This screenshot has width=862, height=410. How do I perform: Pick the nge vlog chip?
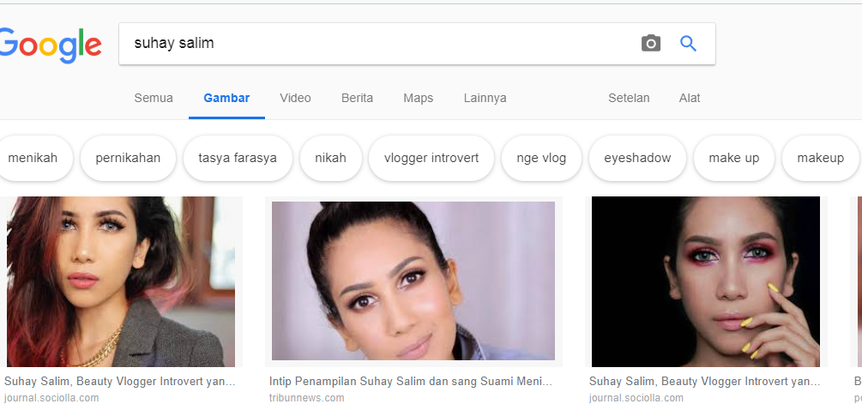pyautogui.click(x=541, y=159)
